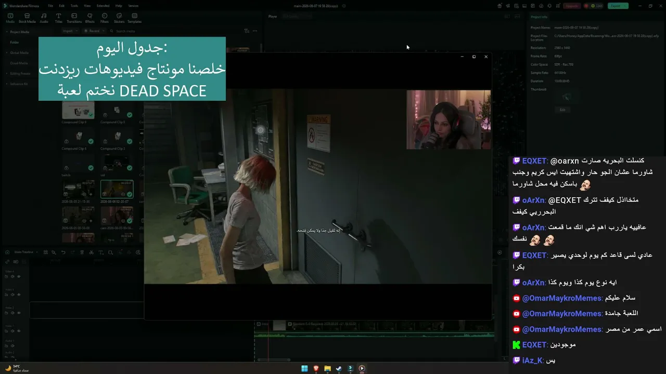Click the timeline horizontal scrollbar
Viewport: 666px width, 374px height.
pyautogui.click(x=274, y=359)
